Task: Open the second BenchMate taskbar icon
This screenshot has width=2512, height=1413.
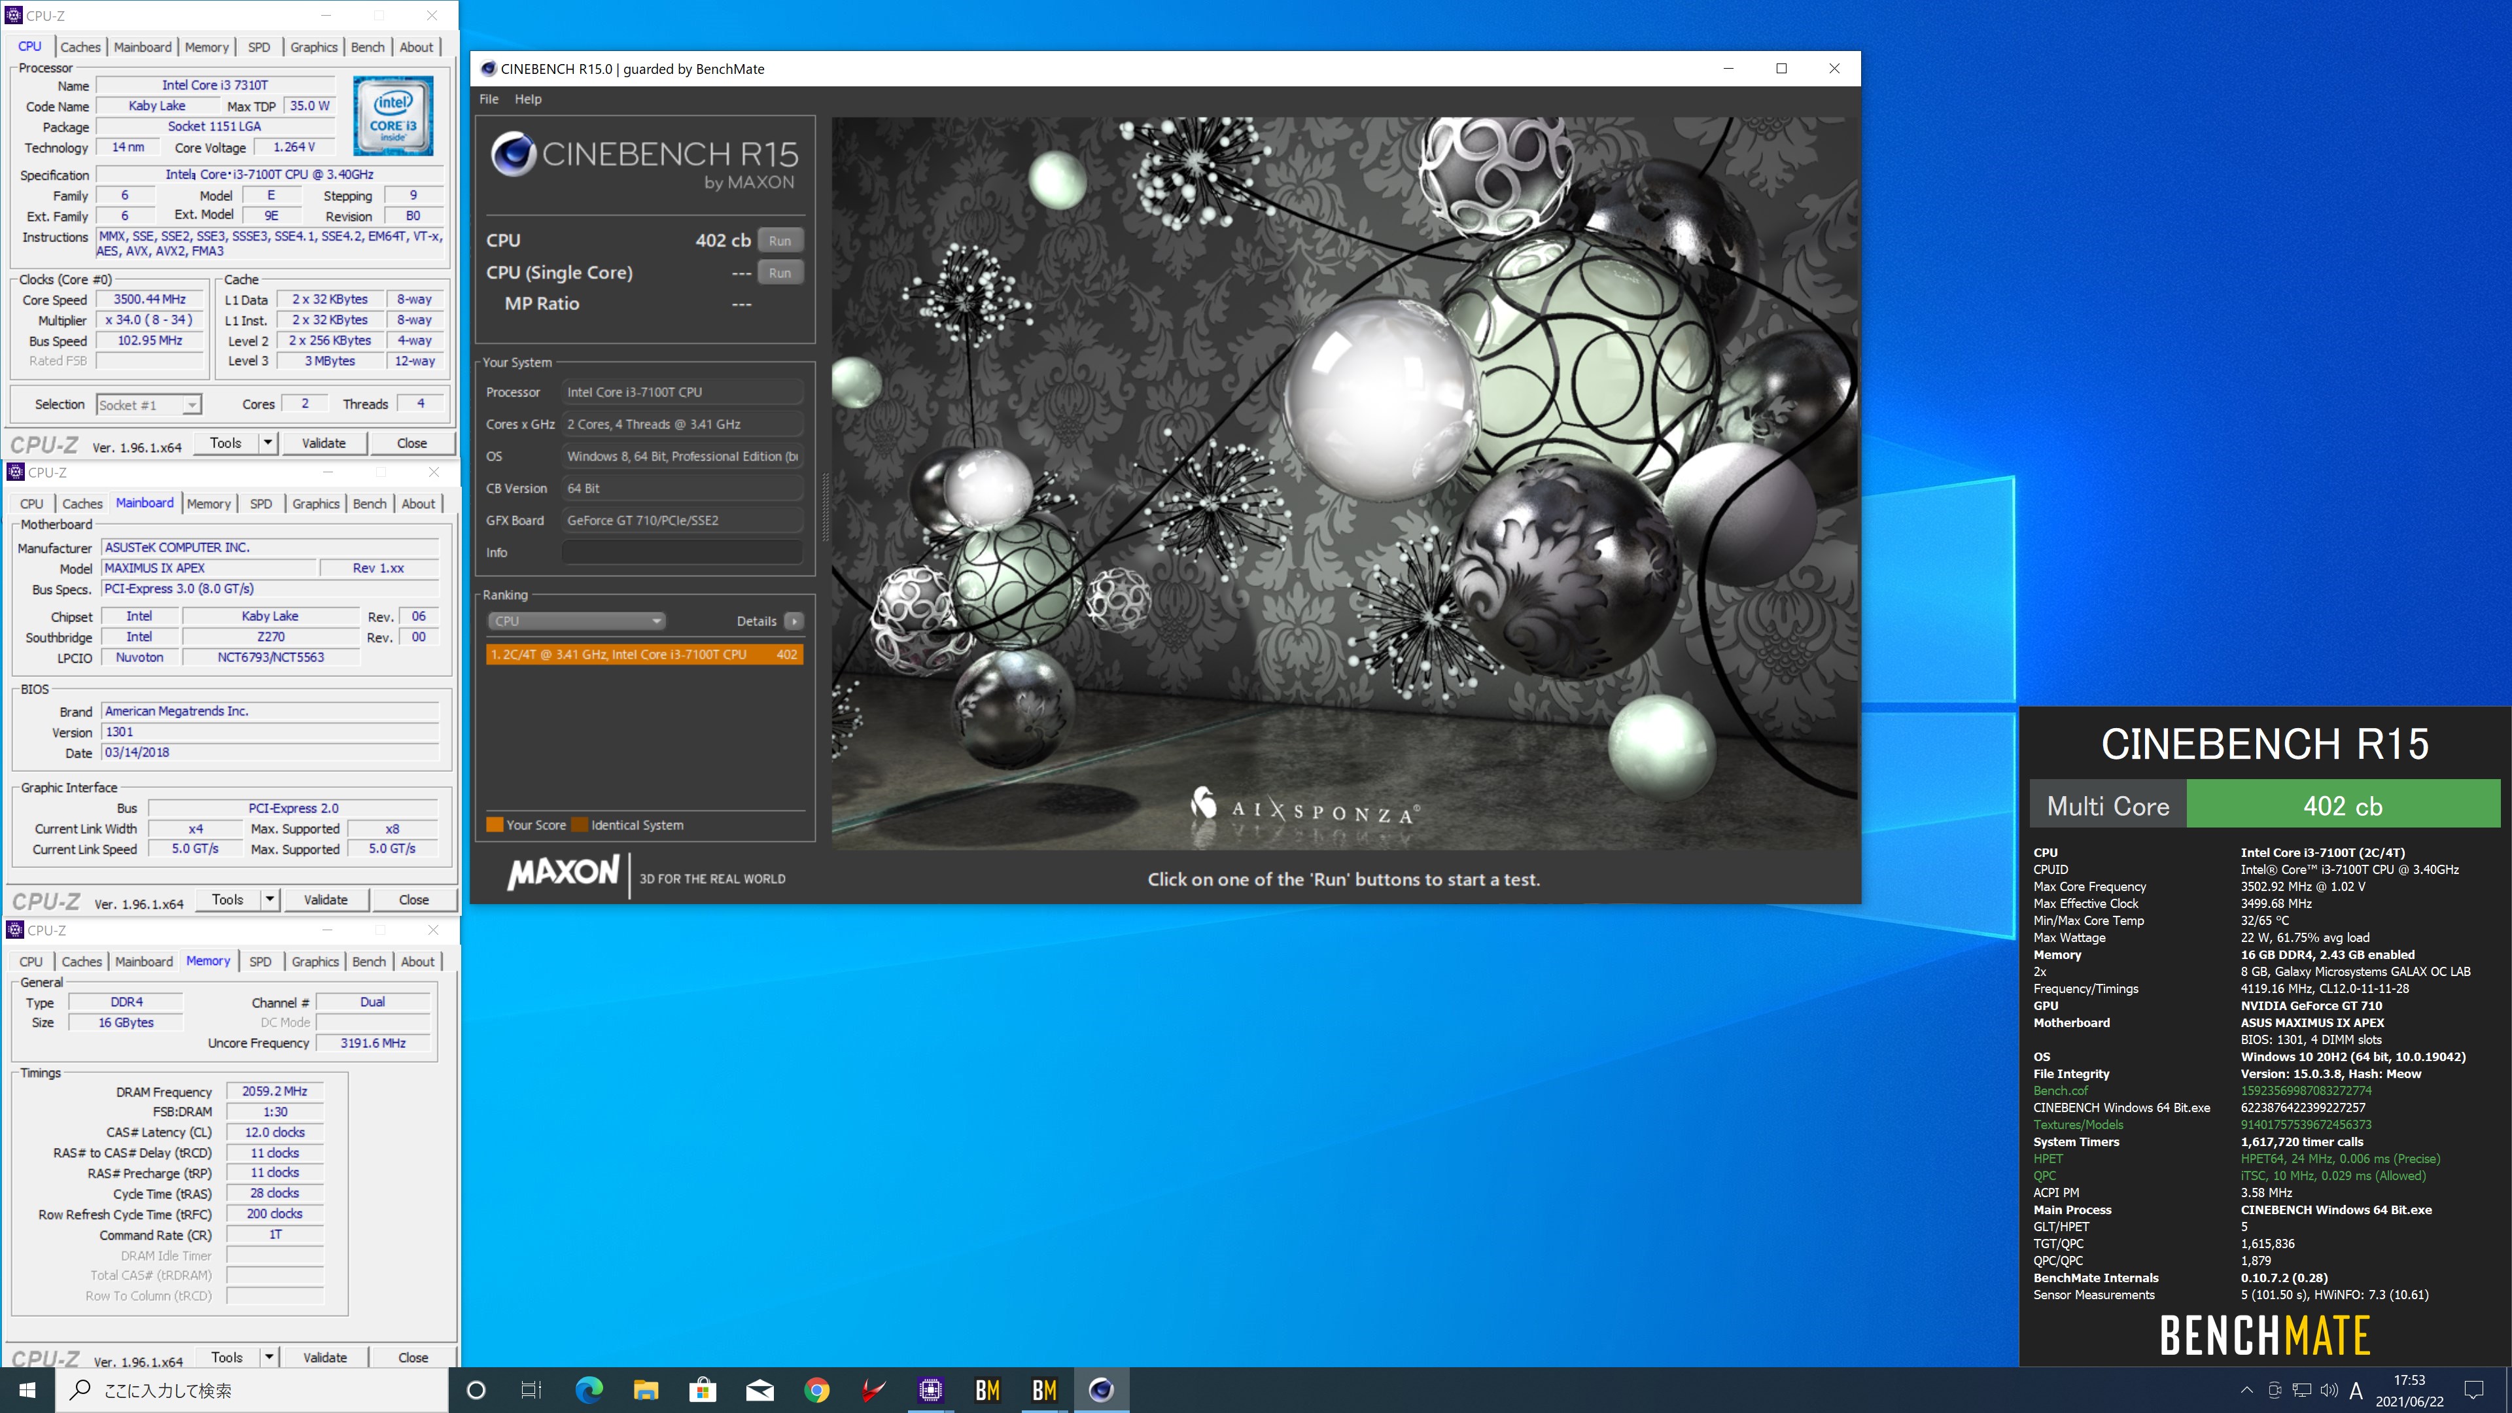Action: pos(1045,1389)
